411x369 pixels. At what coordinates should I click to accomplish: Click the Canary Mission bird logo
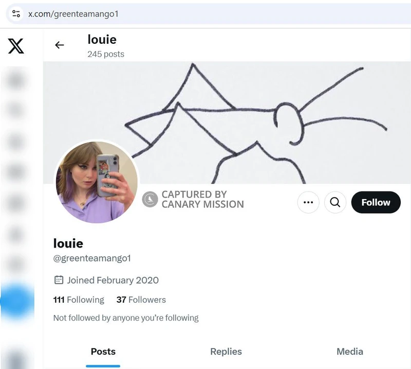(x=150, y=199)
